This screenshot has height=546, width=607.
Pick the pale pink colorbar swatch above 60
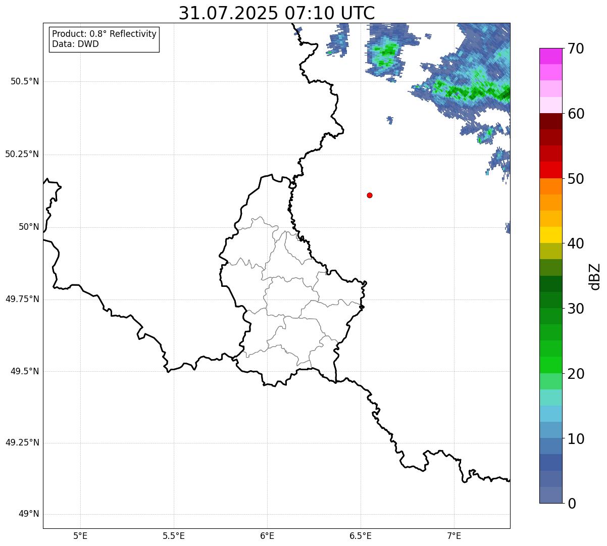tap(551, 106)
